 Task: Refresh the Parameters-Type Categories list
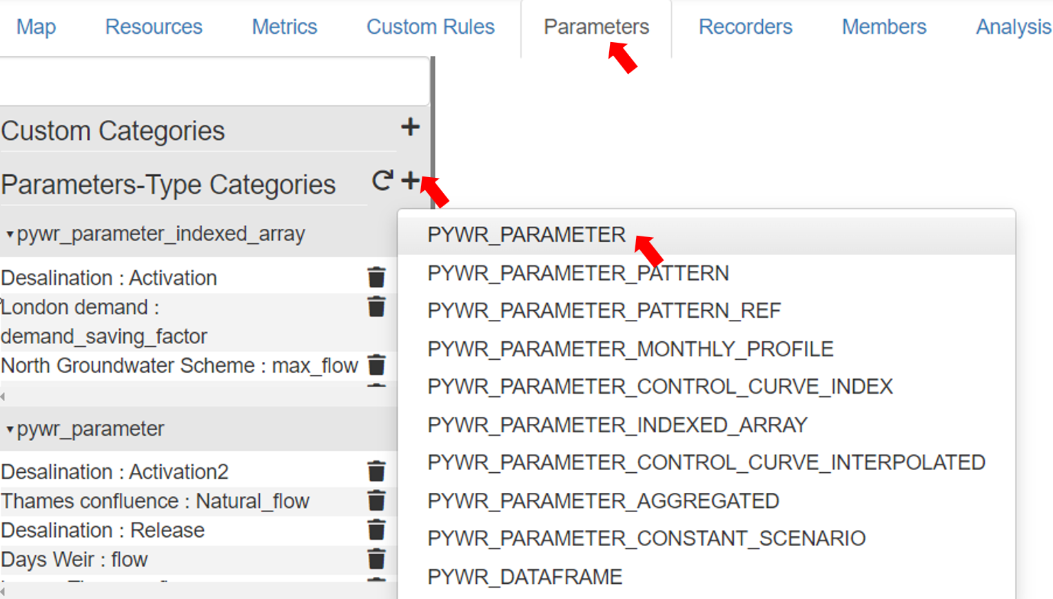(x=382, y=181)
